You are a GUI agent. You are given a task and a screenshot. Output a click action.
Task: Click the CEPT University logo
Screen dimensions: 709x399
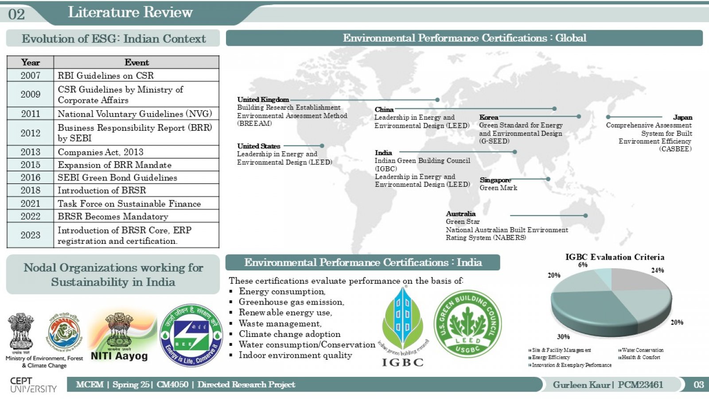[33, 384]
